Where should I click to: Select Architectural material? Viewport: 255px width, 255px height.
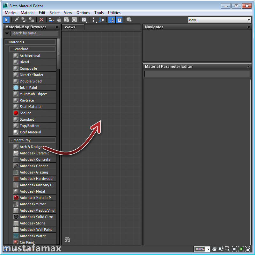34,56
